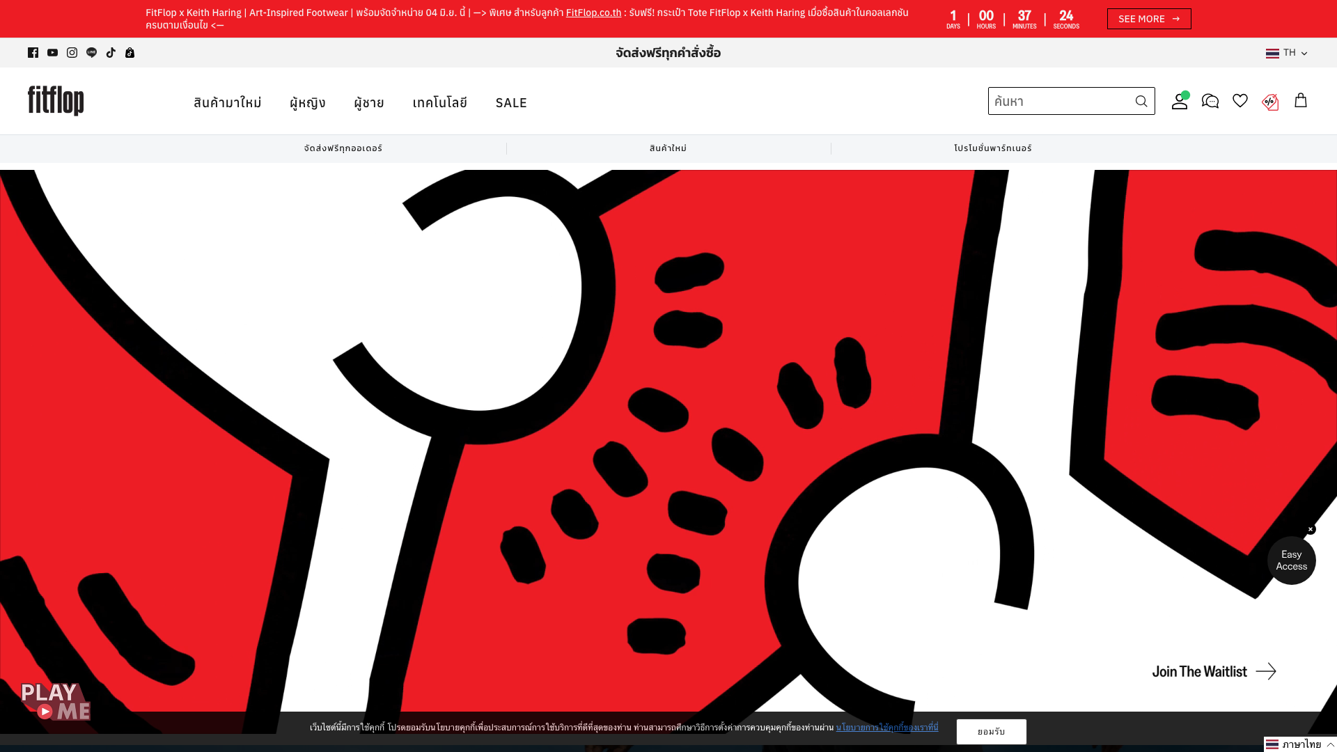Image resolution: width=1337 pixels, height=752 pixels.
Task: Open the ผู้หญิง menu
Action: click(308, 102)
